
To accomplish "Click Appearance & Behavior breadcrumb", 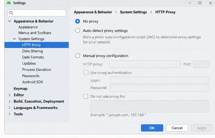I will [x=93, y=12].
